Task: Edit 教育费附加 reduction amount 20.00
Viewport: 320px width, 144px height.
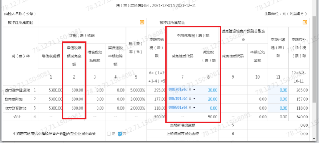Action: point(208,99)
